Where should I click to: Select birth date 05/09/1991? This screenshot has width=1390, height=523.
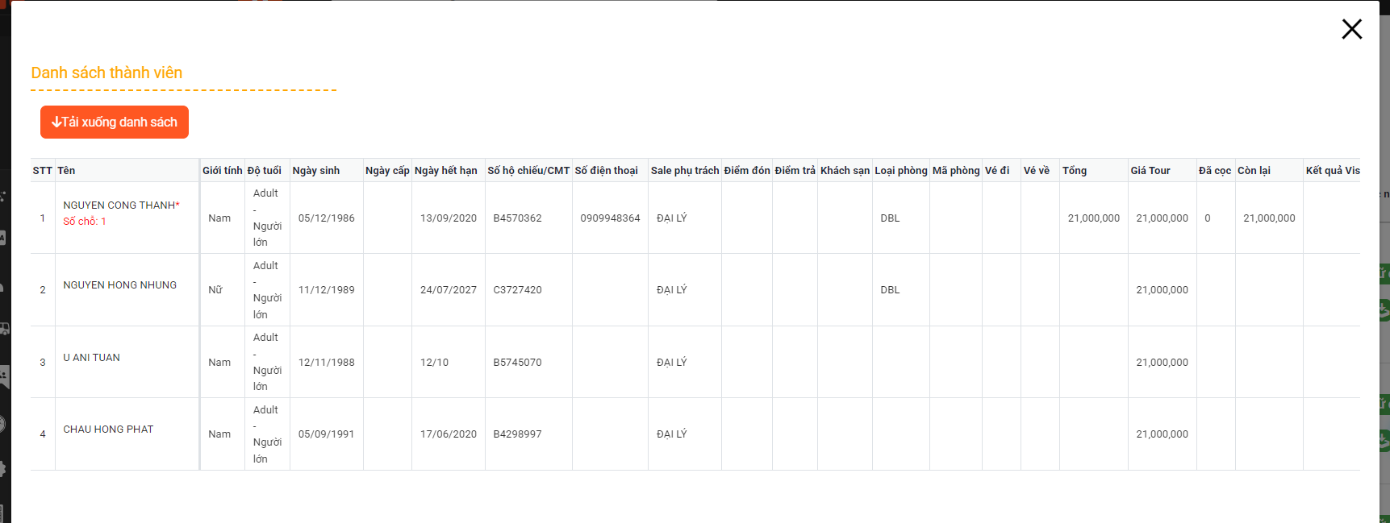(x=327, y=434)
